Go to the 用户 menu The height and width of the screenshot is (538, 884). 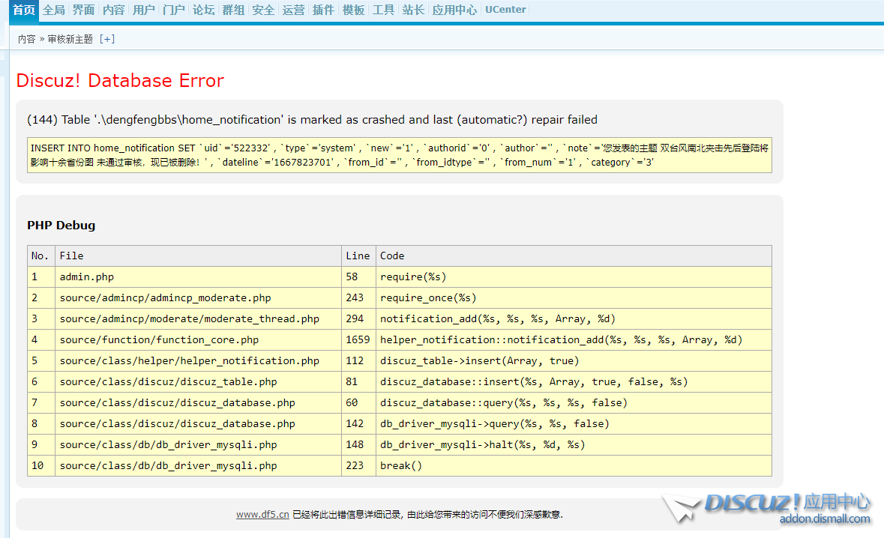[143, 10]
